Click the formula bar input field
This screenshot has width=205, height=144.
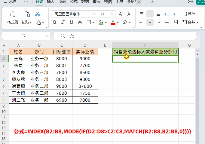point(137,36)
